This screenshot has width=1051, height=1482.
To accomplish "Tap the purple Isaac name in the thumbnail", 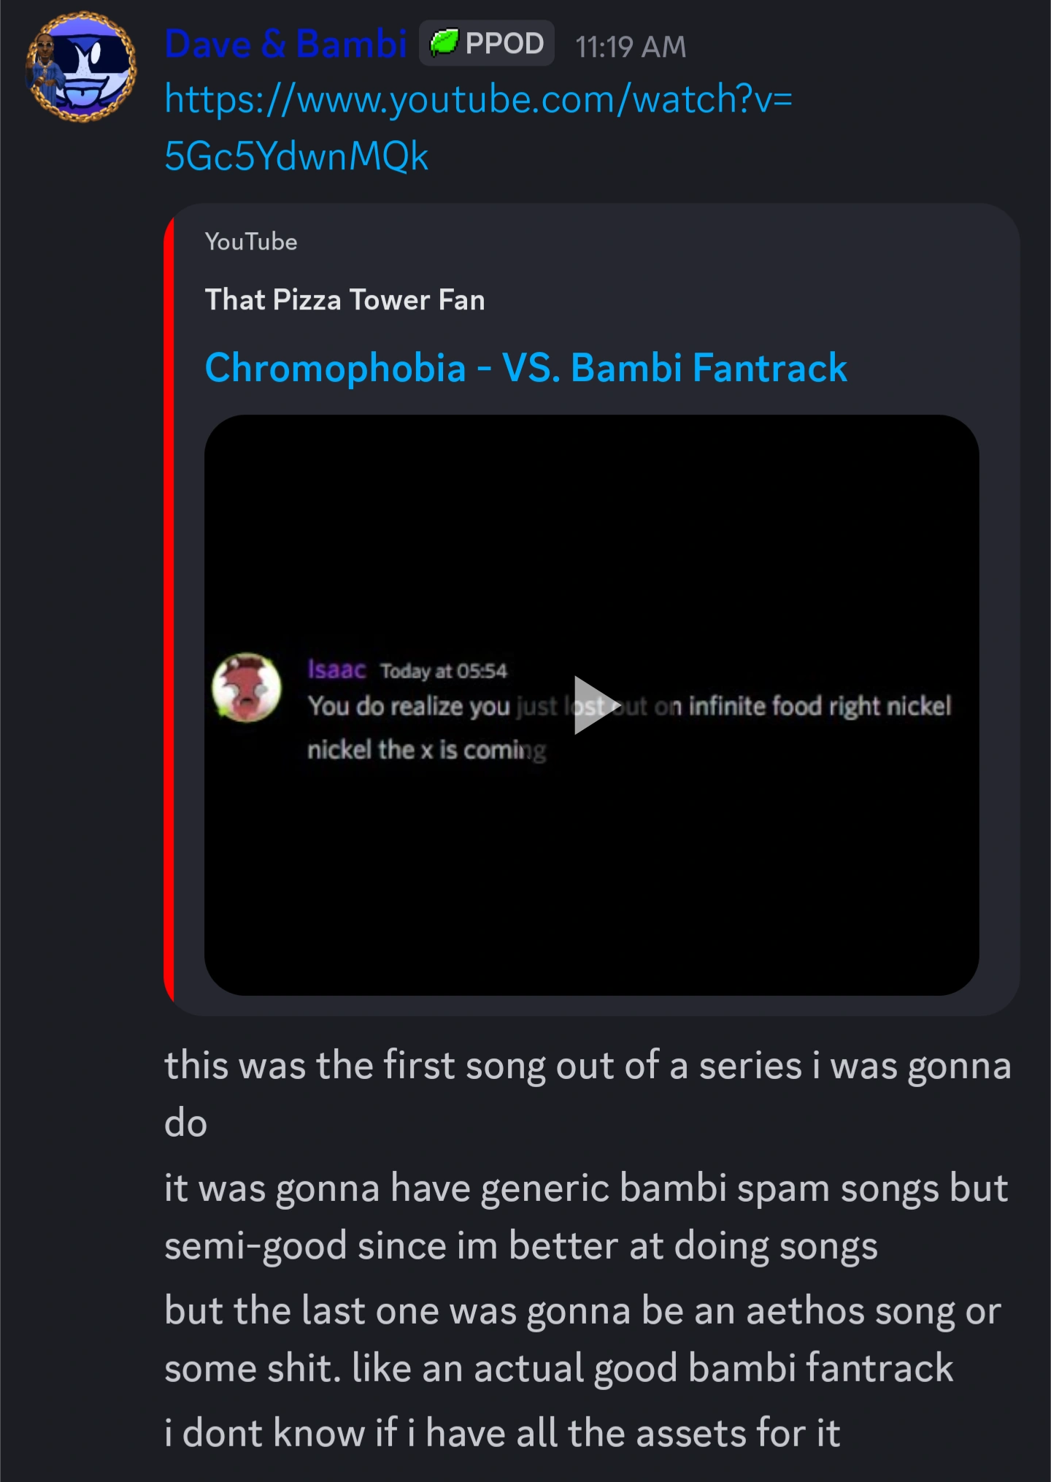I will click(336, 669).
